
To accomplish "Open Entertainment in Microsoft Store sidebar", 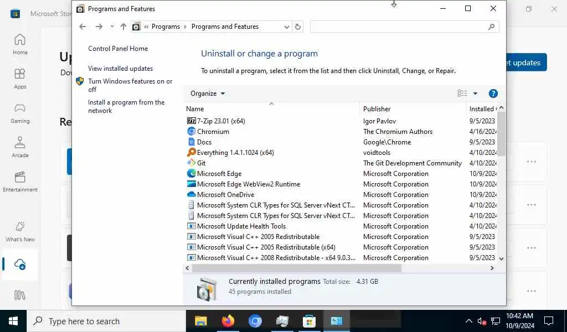I will tap(20, 181).
